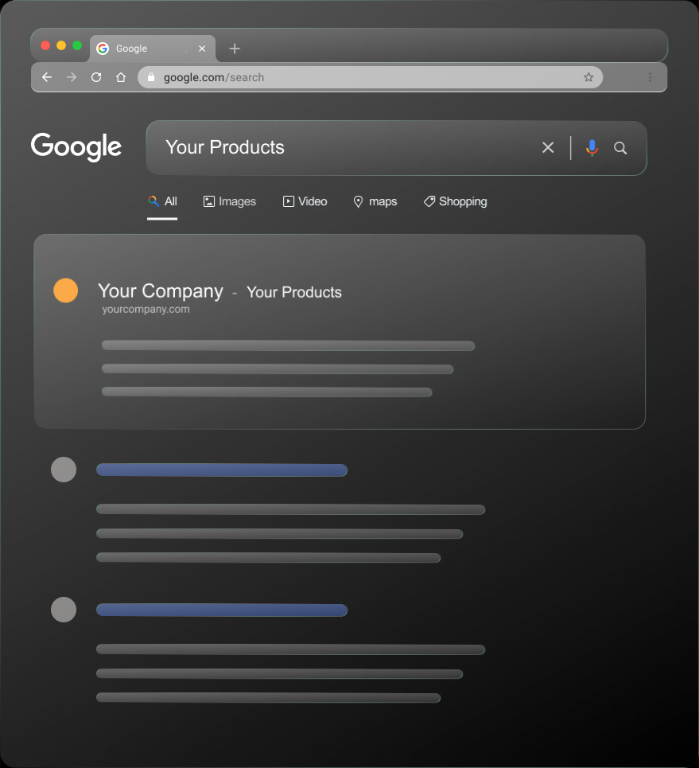The image size is (699, 768).
Task: Select the All results tab
Action: click(163, 201)
